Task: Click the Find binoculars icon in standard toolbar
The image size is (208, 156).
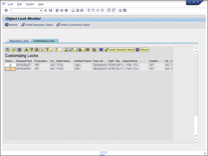Action: 77,10
